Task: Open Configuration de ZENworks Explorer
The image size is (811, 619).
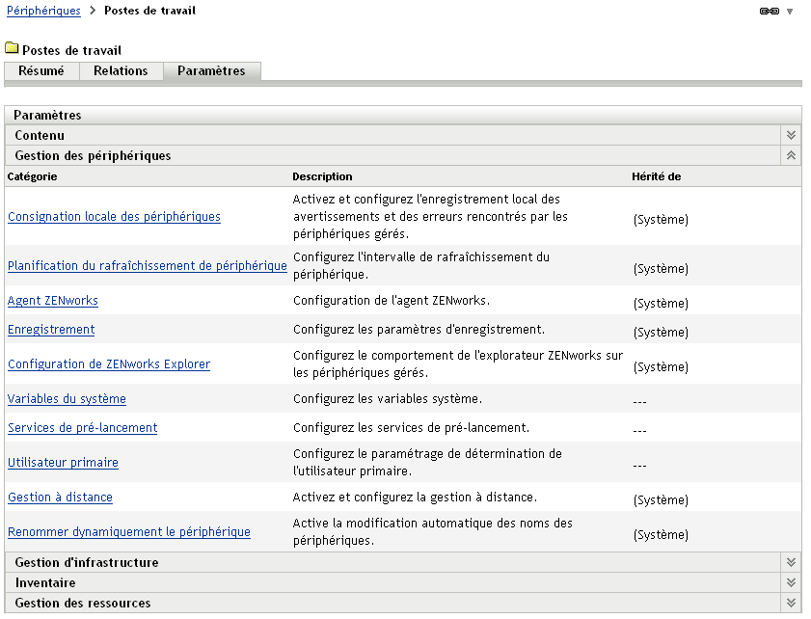Action: tap(109, 363)
